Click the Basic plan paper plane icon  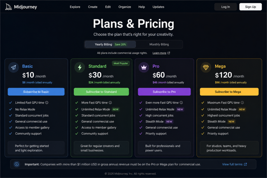pyautogui.click(x=14, y=67)
